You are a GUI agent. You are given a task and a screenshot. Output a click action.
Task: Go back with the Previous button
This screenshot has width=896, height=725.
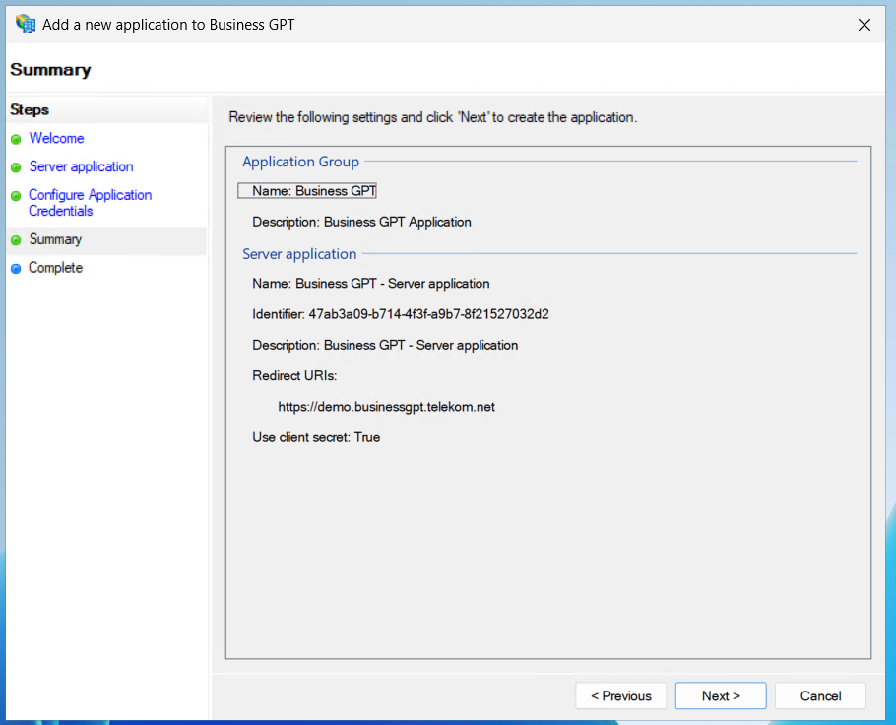click(620, 695)
